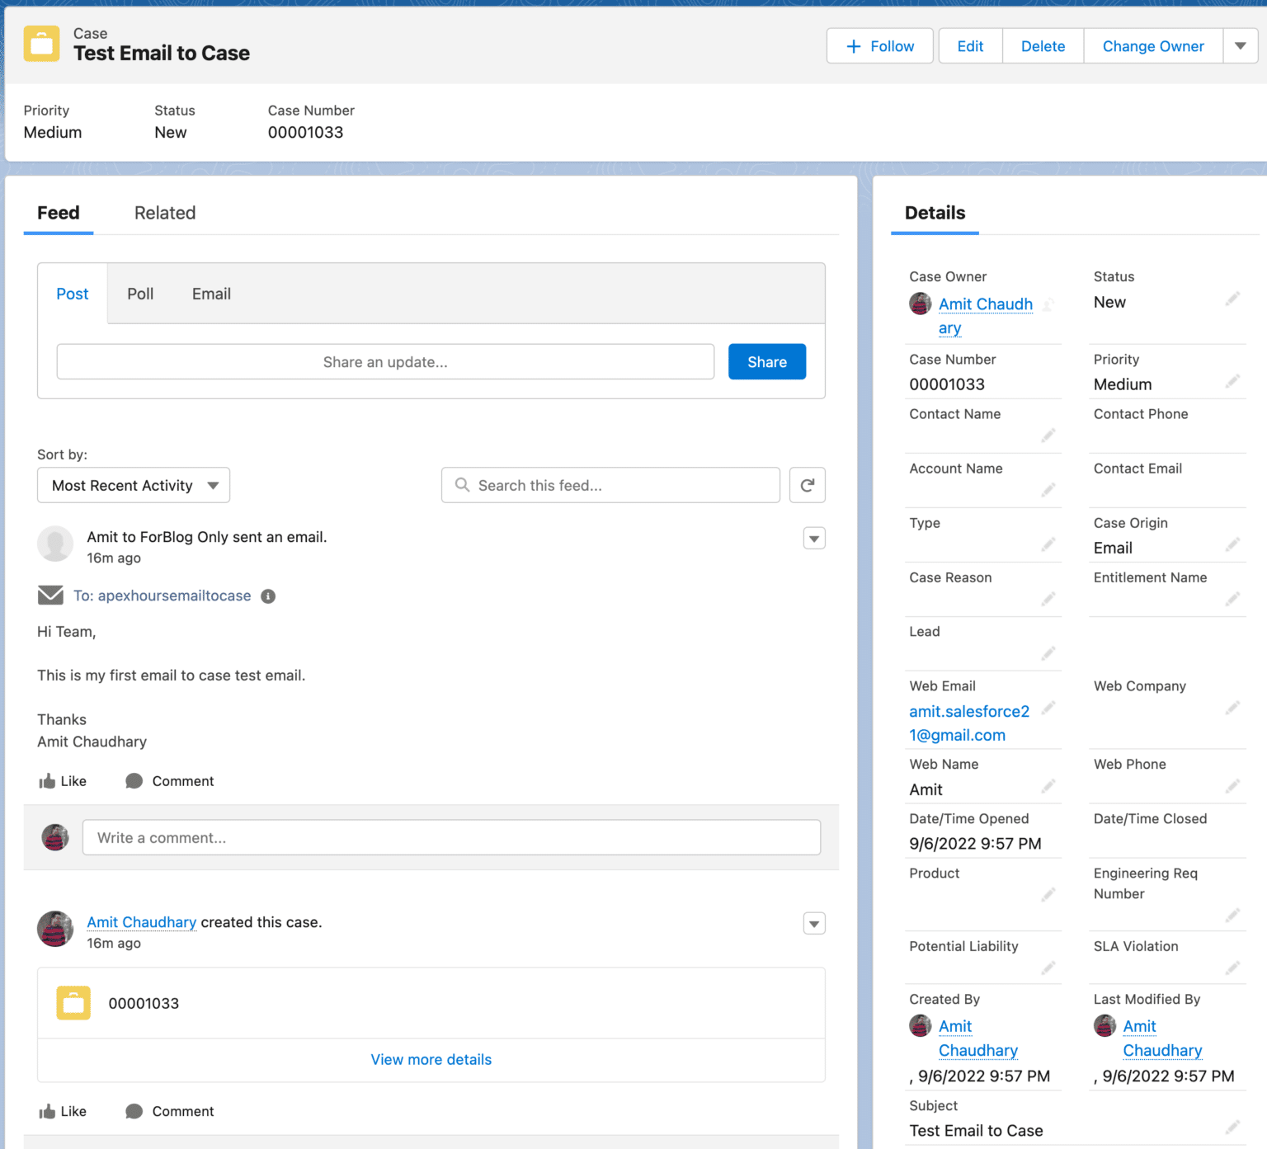Click the pencil icon to edit Status

(x=1232, y=299)
